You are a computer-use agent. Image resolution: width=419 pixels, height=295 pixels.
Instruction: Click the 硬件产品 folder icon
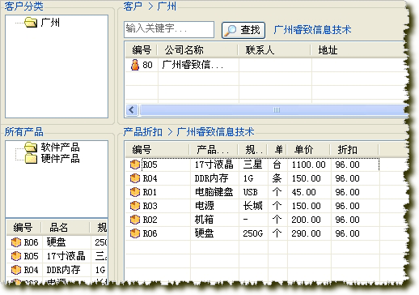click(31, 159)
